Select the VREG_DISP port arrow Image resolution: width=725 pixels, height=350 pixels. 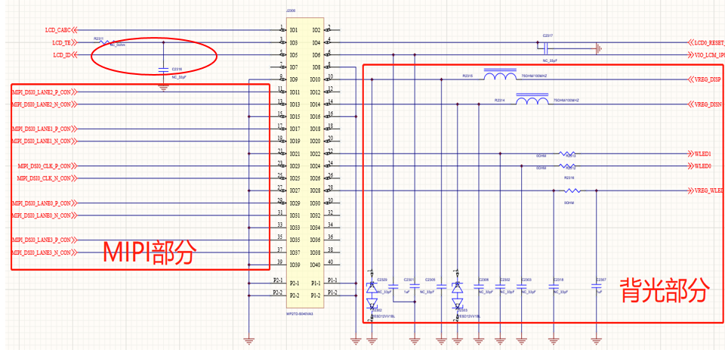(692, 79)
